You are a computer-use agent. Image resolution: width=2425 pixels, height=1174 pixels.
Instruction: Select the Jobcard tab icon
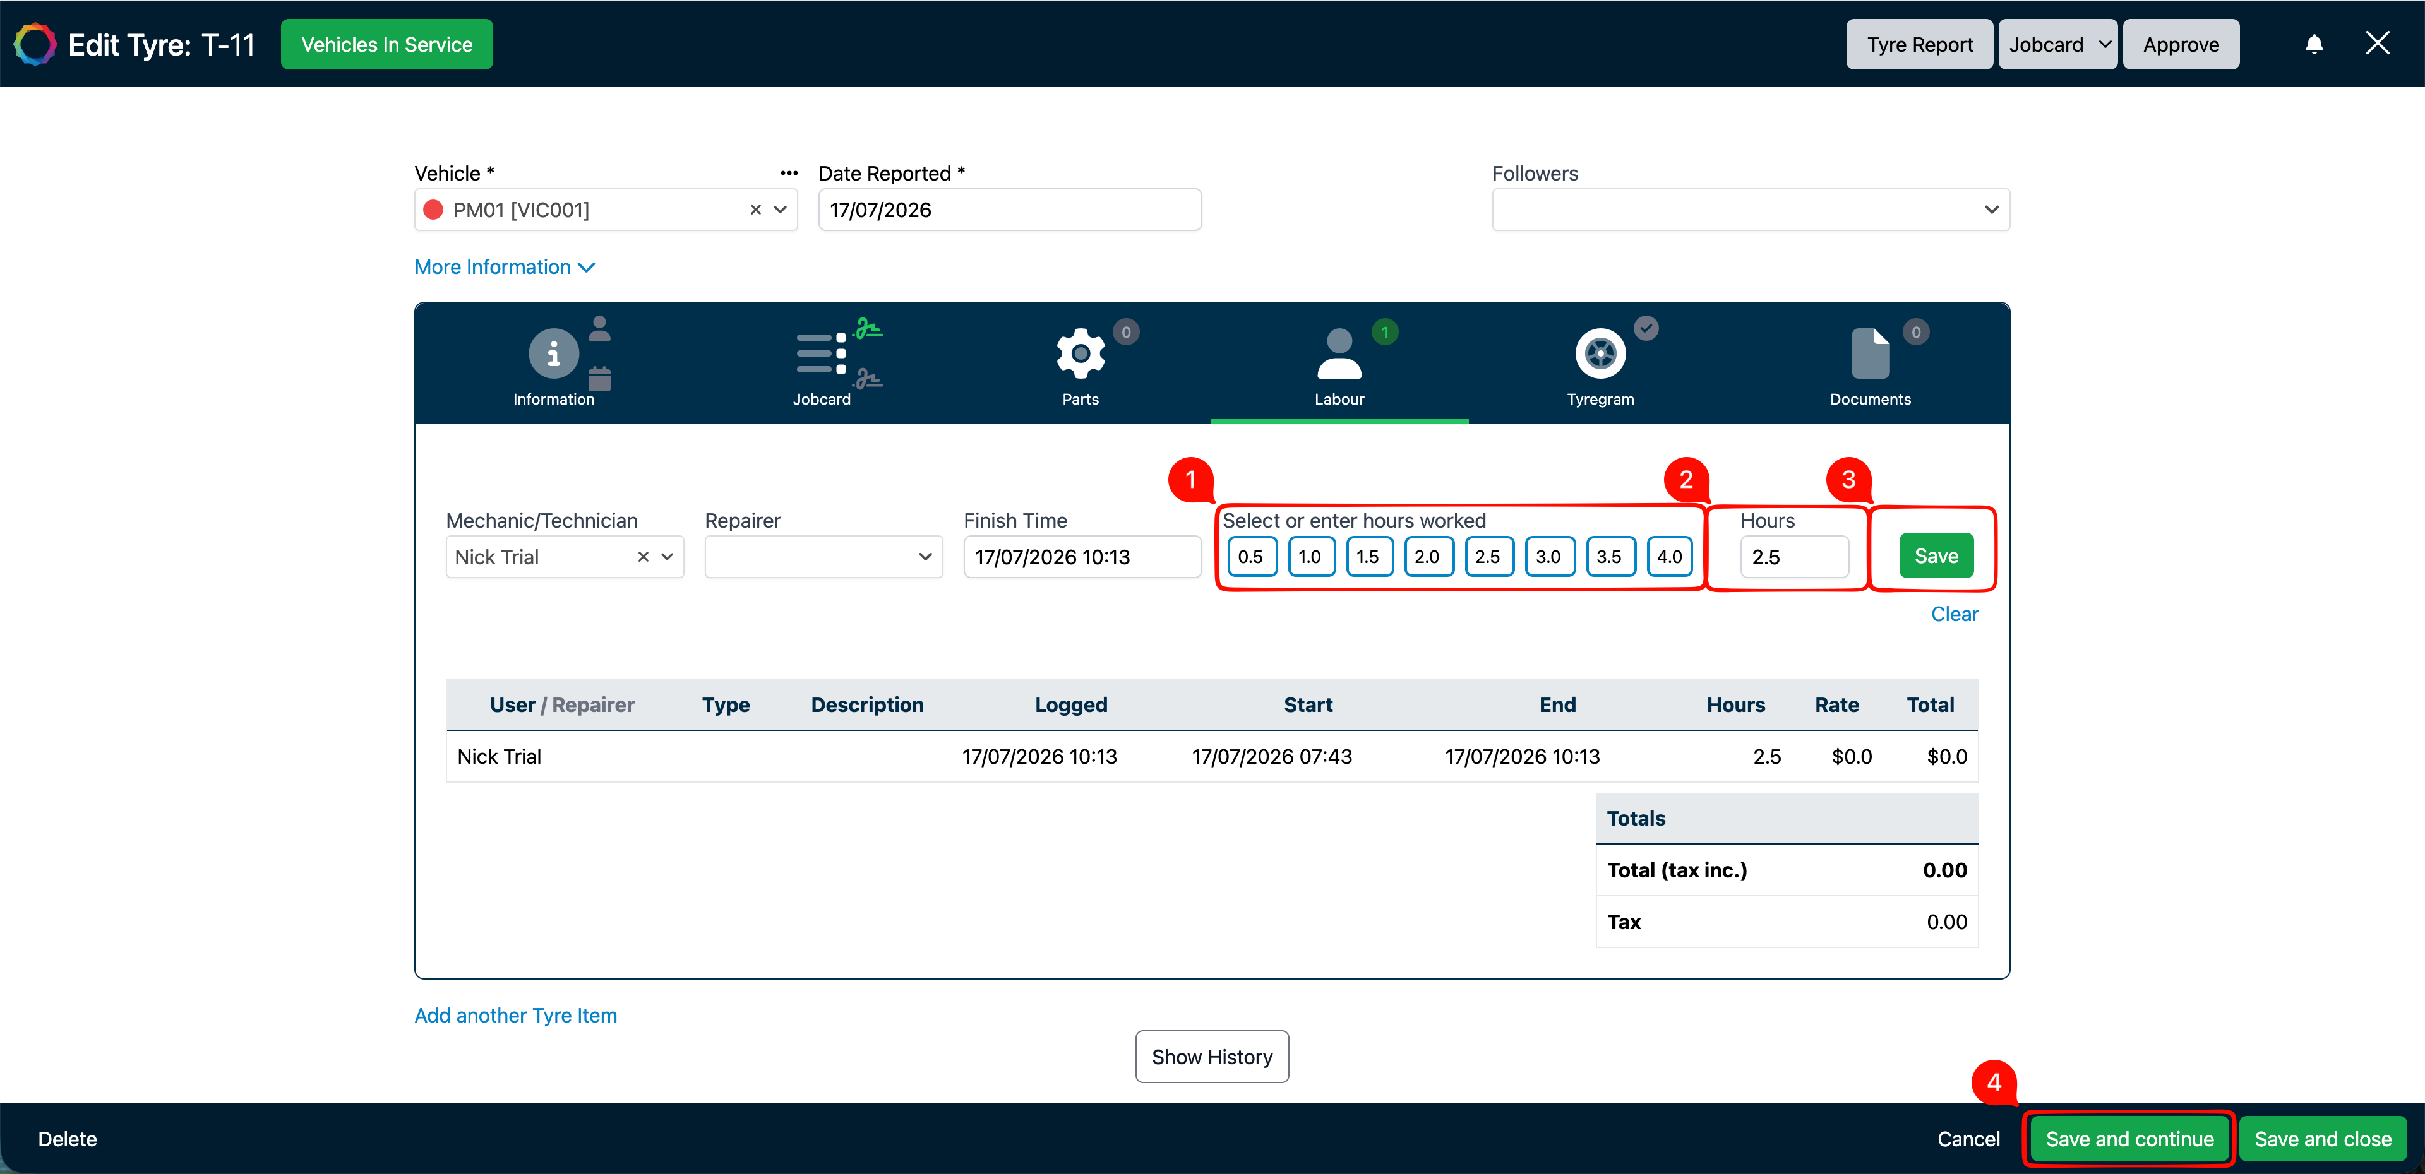pos(821,355)
